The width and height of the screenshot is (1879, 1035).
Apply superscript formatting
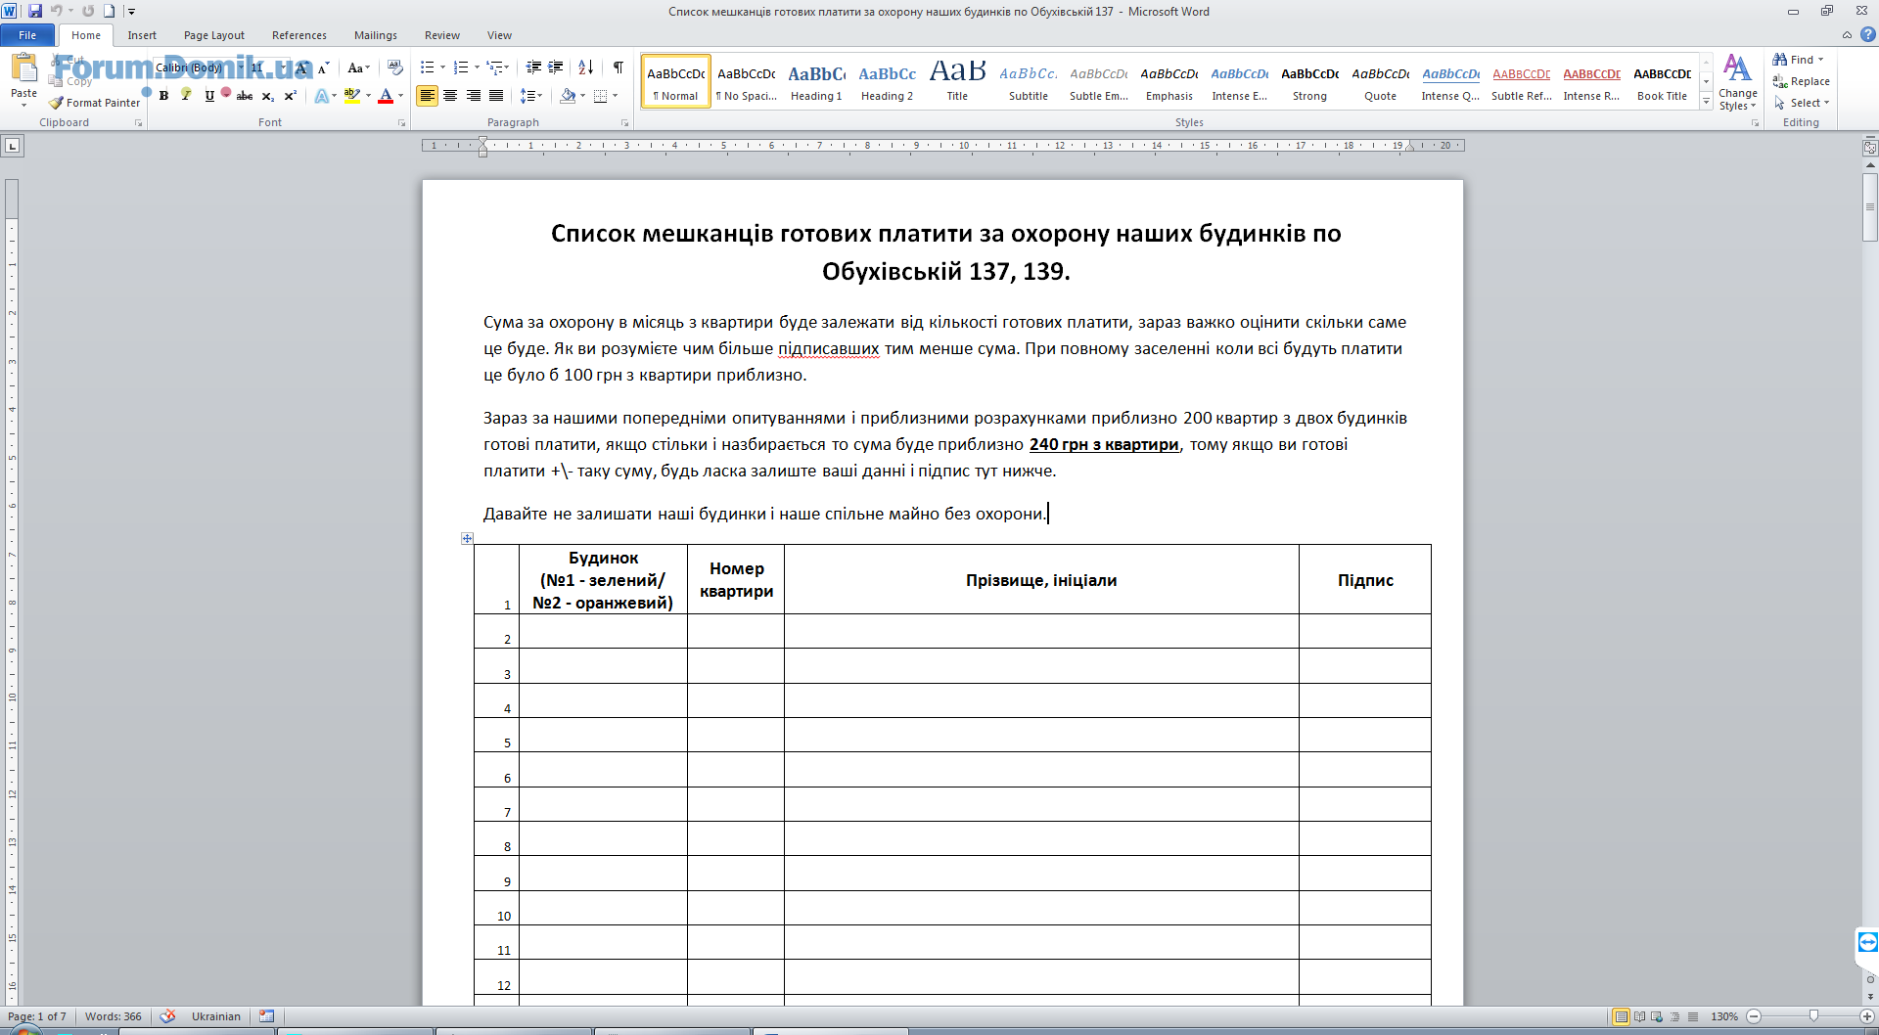pyautogui.click(x=291, y=96)
